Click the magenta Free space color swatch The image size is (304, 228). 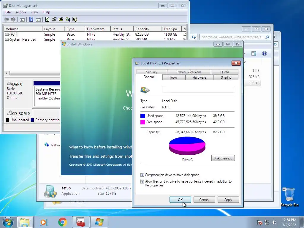[x=142, y=122]
